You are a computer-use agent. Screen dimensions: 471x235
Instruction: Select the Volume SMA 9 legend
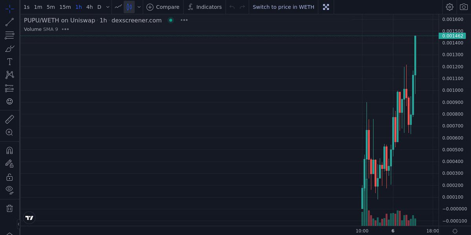coord(41,29)
